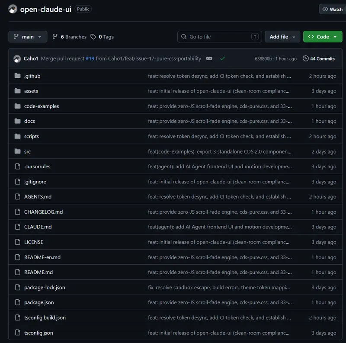Click the repository owner avatar beside open-claude-ui
Image resolution: width=346 pixels, height=343 pixels.
[13, 9]
